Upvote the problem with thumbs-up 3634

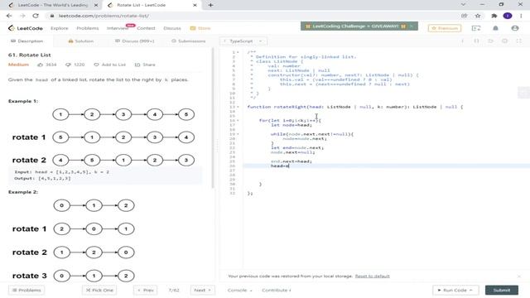(46, 65)
